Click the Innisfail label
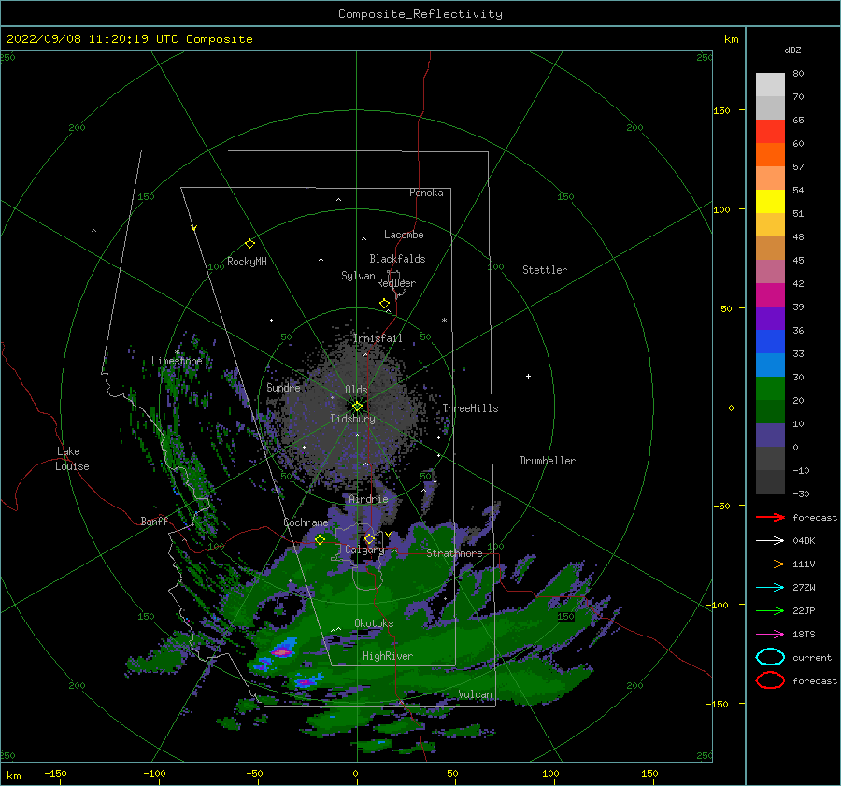Image resolution: width=841 pixels, height=786 pixels. point(378,338)
